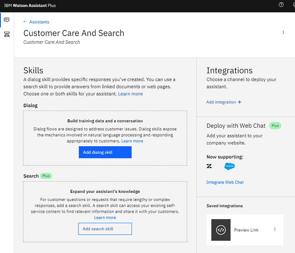Click Add search skill button

(105, 229)
